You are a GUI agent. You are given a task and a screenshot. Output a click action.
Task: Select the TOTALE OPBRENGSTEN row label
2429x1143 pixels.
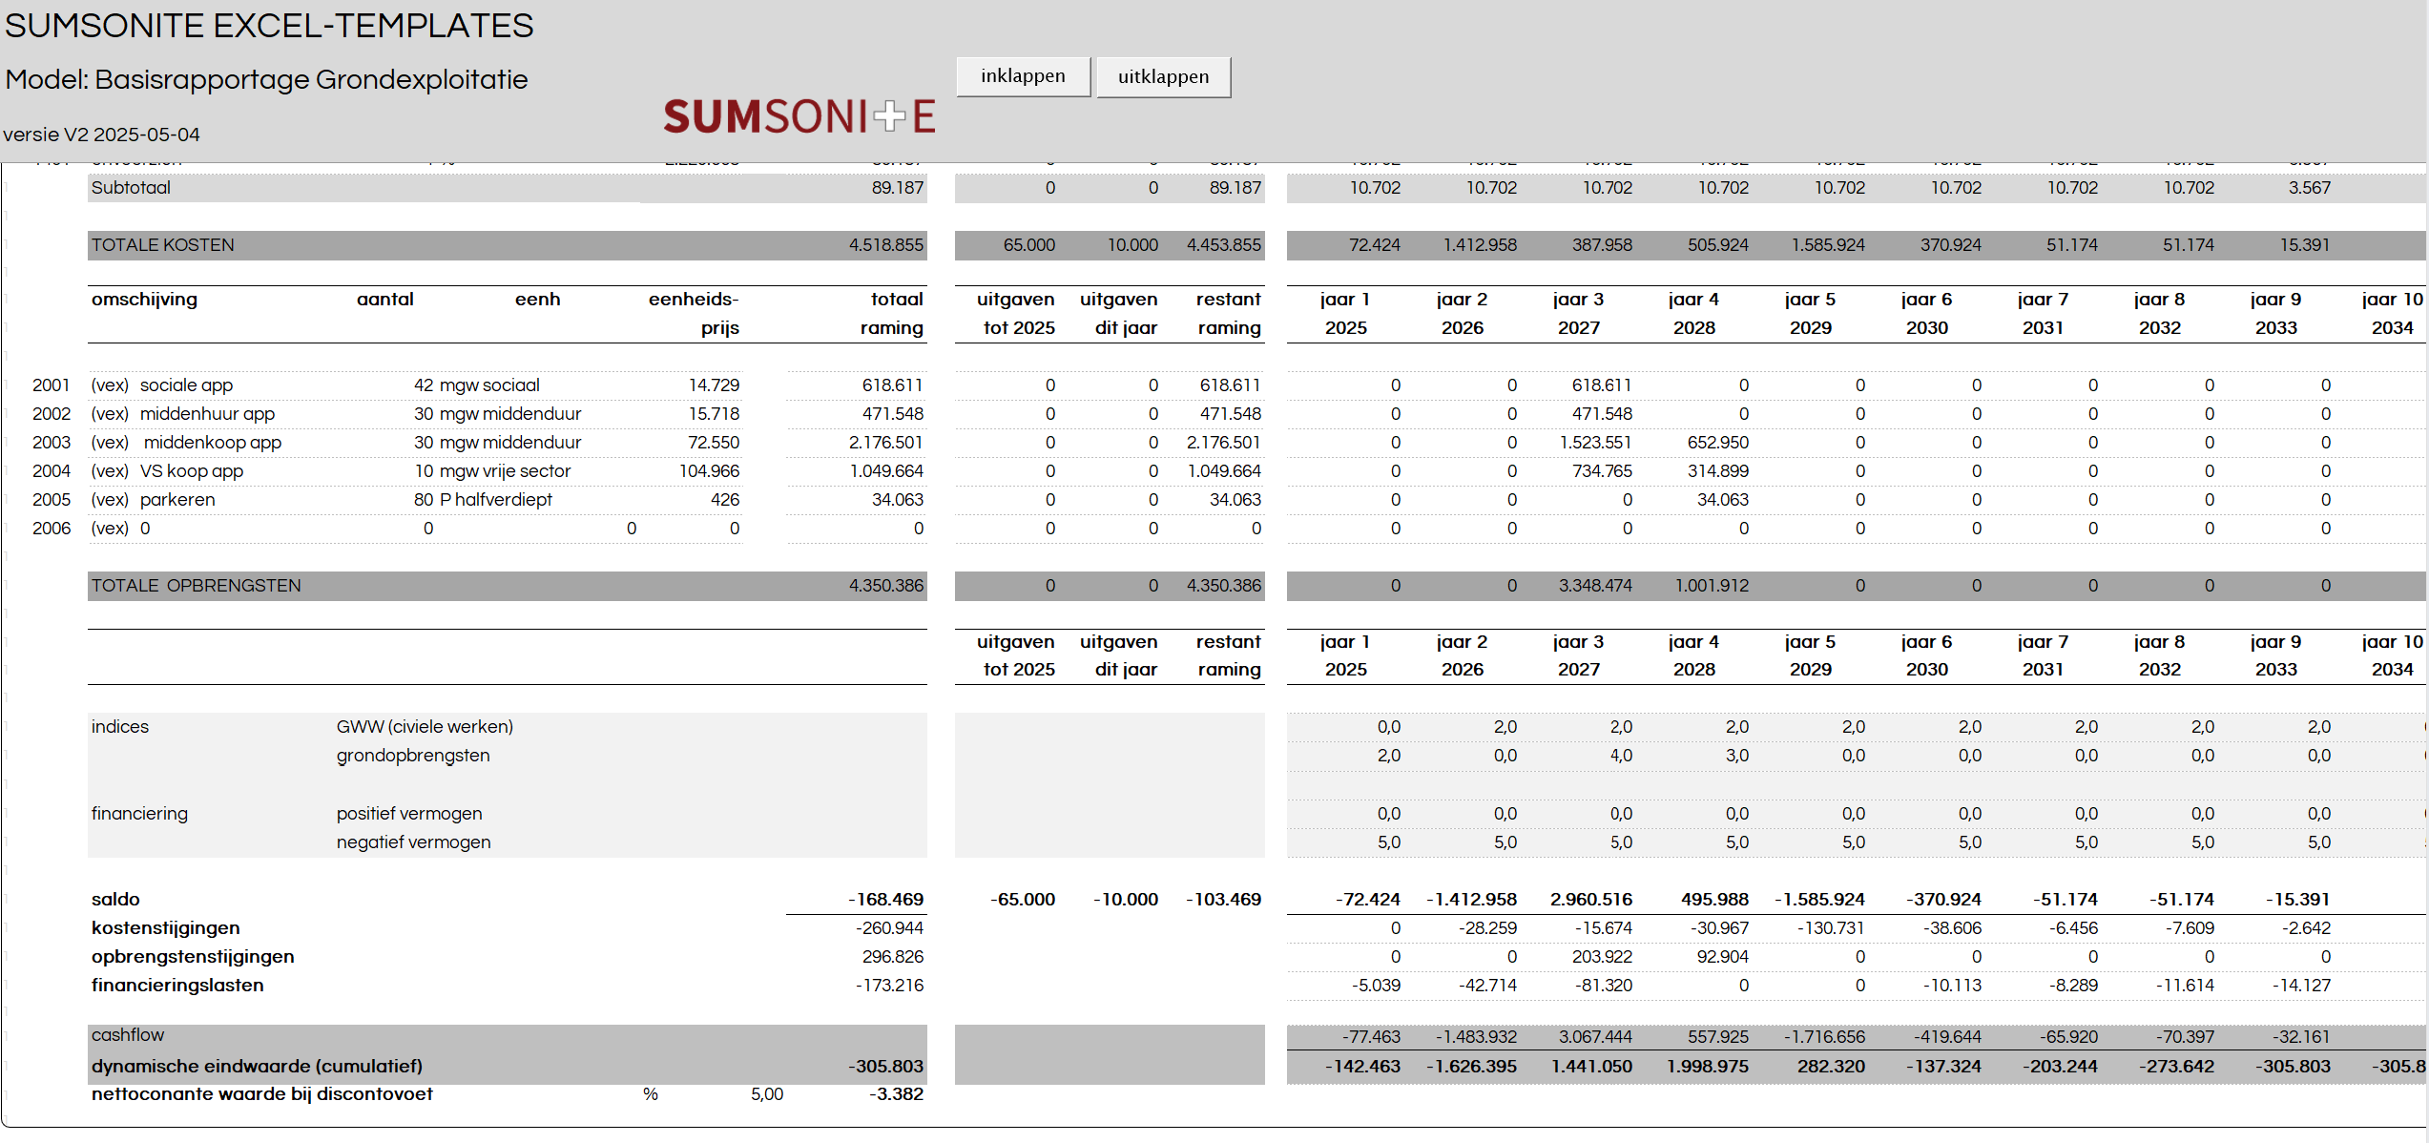[x=197, y=586]
